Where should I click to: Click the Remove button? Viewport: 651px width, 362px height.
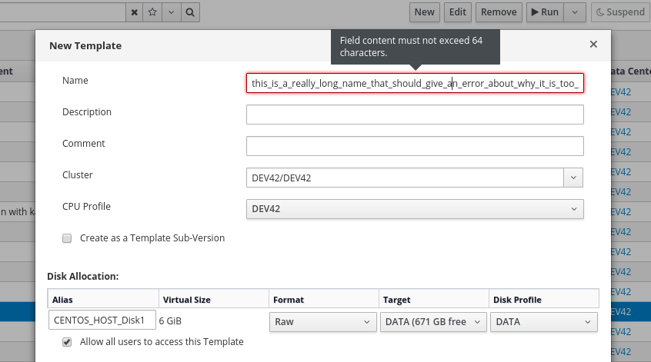(x=499, y=12)
